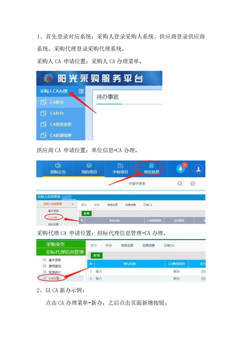Image resolution: width=242 pixels, height=343 pixels.
Task: Click the 中标项目 nav icon
Action: 120,166
